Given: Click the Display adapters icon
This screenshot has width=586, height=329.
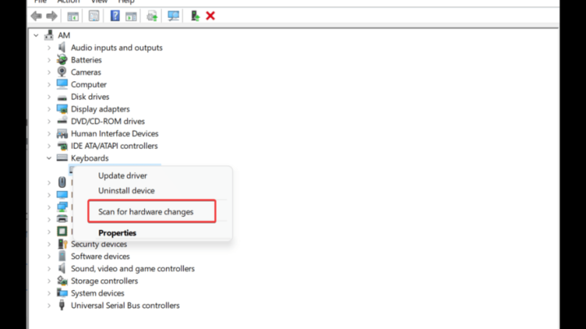Looking at the screenshot, I should click(x=62, y=109).
